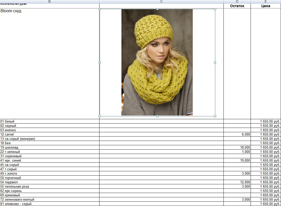
Task: Click stock value 1,000 for т.зеленый
Action: pyautogui.click(x=237, y=152)
